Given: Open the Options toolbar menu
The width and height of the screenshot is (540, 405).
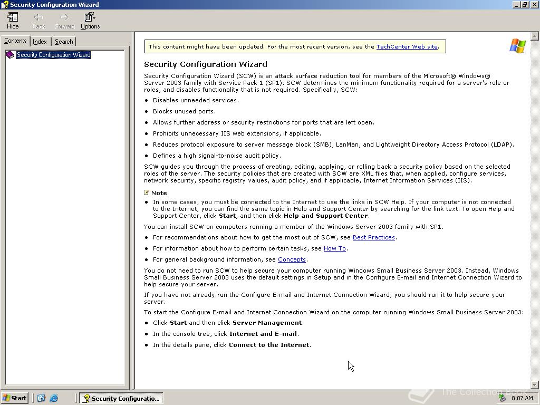Looking at the screenshot, I should (90, 21).
